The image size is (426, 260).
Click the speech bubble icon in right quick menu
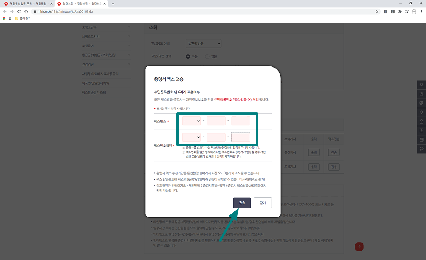pos(422,149)
